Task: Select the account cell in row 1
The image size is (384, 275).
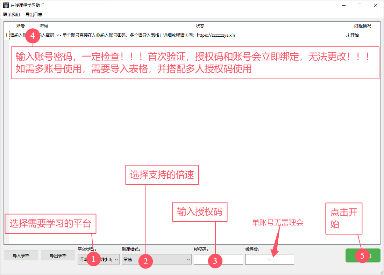Action: click(17, 35)
